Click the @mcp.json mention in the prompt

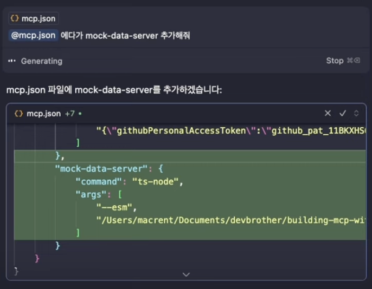(x=33, y=35)
